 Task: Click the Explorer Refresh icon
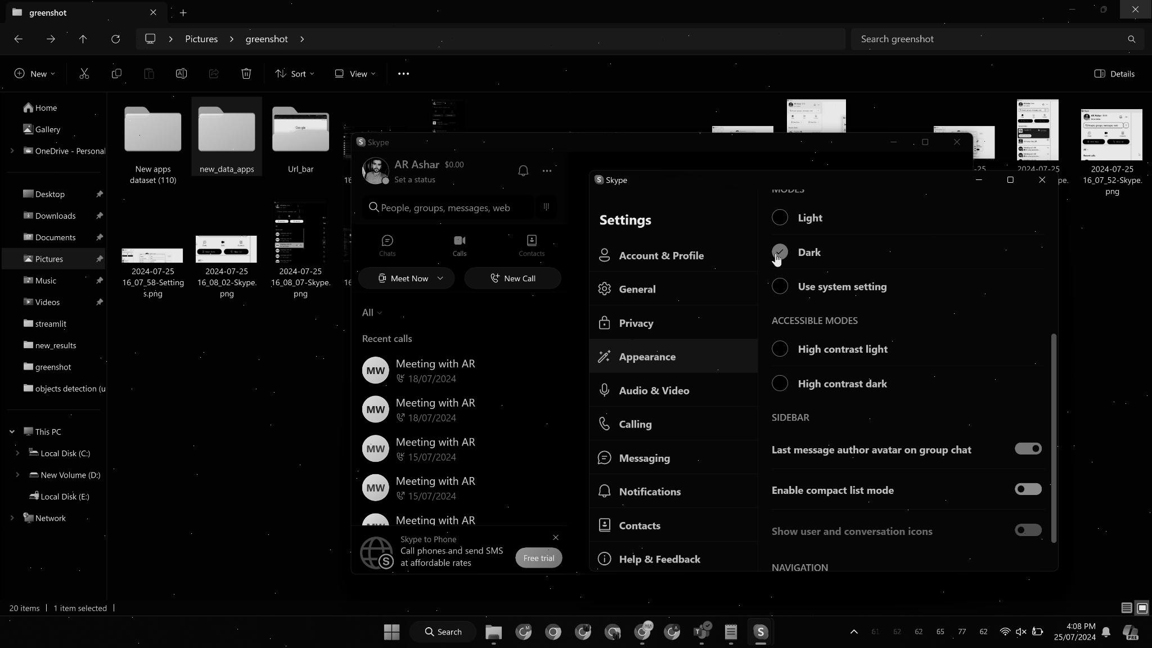[115, 39]
